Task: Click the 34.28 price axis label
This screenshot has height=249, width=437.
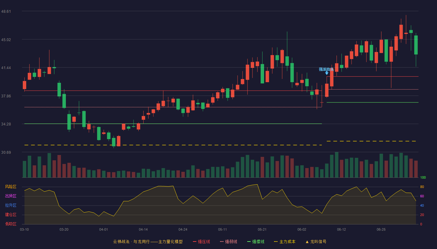Action: pos(6,124)
